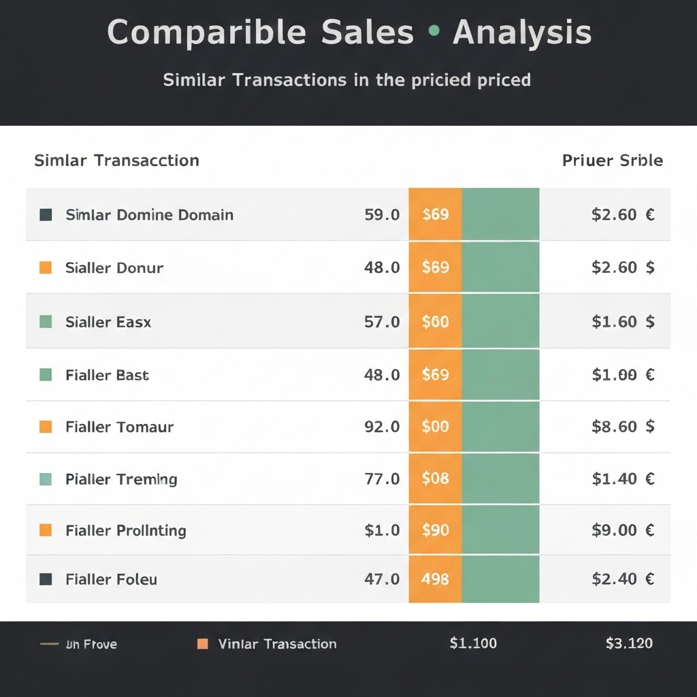Click teal square beside Pialler Treming
This screenshot has width=697, height=697.
(x=46, y=479)
